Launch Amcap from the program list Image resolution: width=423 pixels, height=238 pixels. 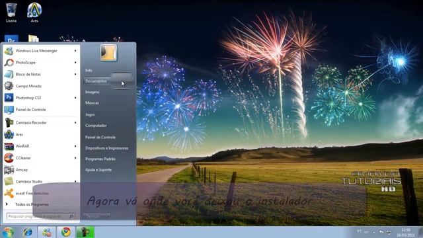(x=41, y=170)
